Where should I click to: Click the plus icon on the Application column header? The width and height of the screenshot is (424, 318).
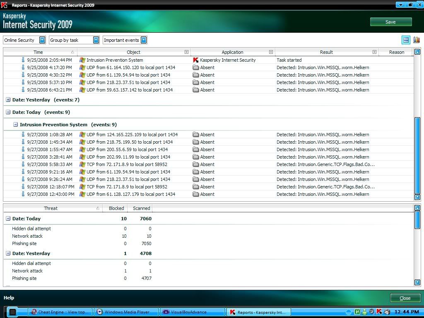[271, 52]
